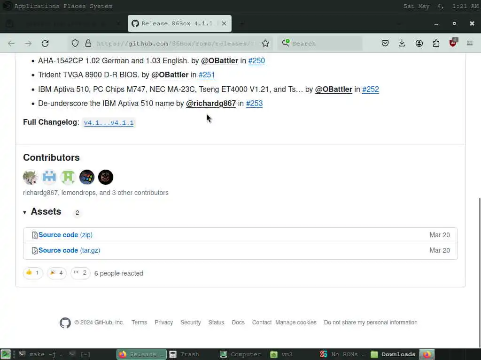Open @OBattler link on the AHA-1542CP line
The width and height of the screenshot is (481, 360).
point(219,60)
